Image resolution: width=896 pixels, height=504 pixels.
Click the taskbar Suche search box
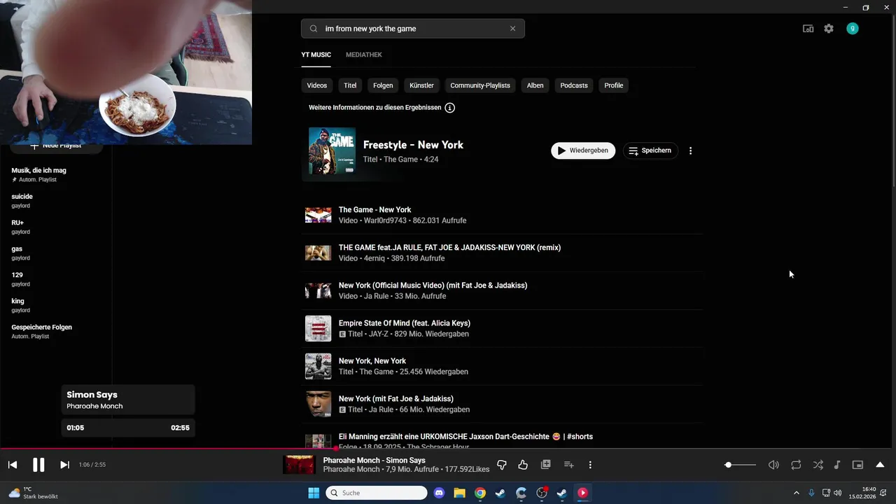pyautogui.click(x=377, y=493)
